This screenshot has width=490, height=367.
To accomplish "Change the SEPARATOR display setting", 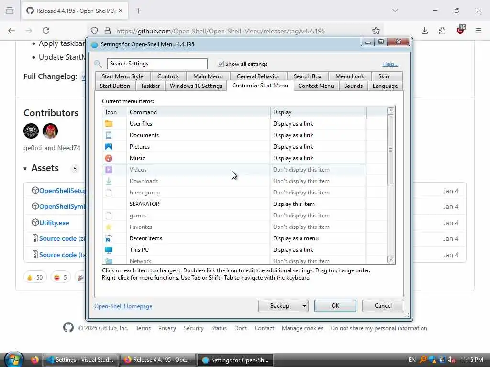I will (318, 204).
